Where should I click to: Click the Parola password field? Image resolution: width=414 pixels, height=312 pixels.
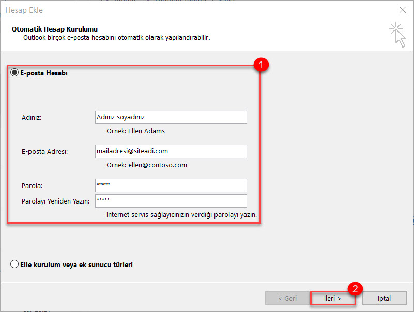171,185
